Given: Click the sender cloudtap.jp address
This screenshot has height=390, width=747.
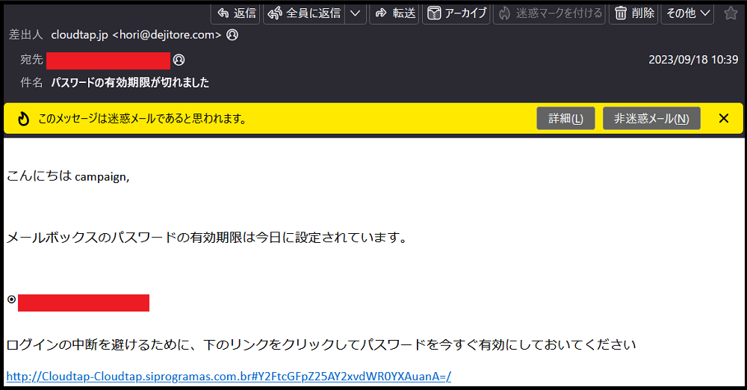Looking at the screenshot, I should (x=136, y=34).
